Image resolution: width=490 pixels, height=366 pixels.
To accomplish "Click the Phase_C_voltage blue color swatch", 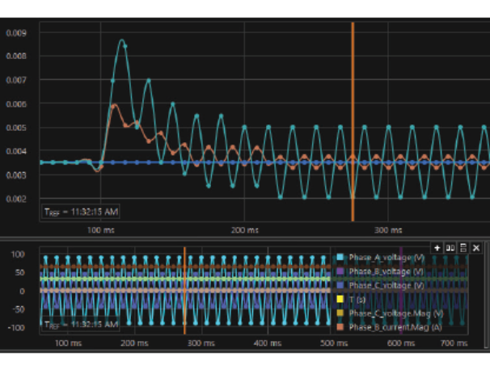I will click(x=340, y=285).
